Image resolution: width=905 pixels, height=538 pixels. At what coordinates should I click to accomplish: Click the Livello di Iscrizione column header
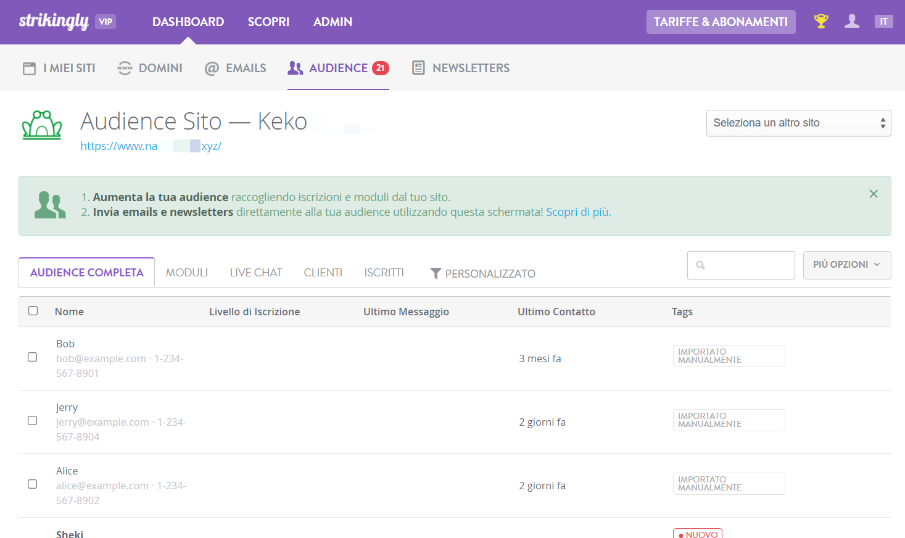click(254, 312)
